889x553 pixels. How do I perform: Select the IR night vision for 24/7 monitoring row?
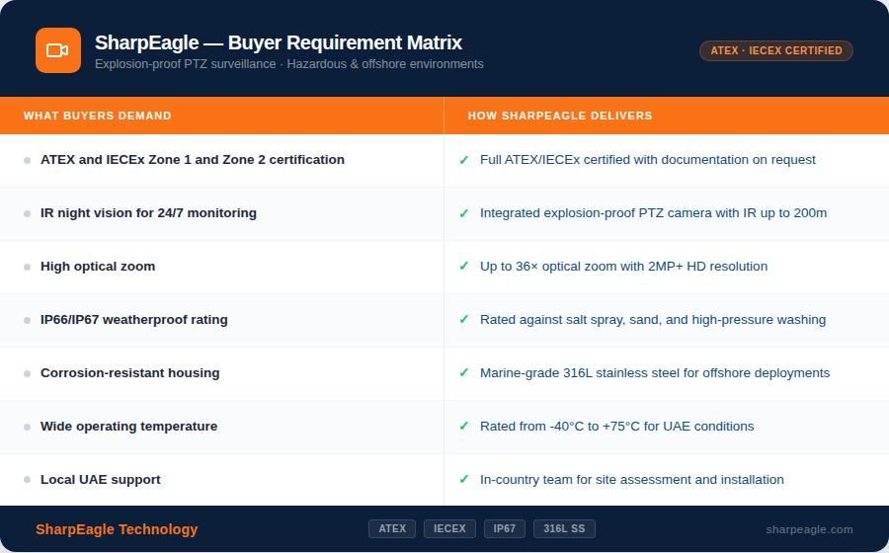tap(444, 213)
